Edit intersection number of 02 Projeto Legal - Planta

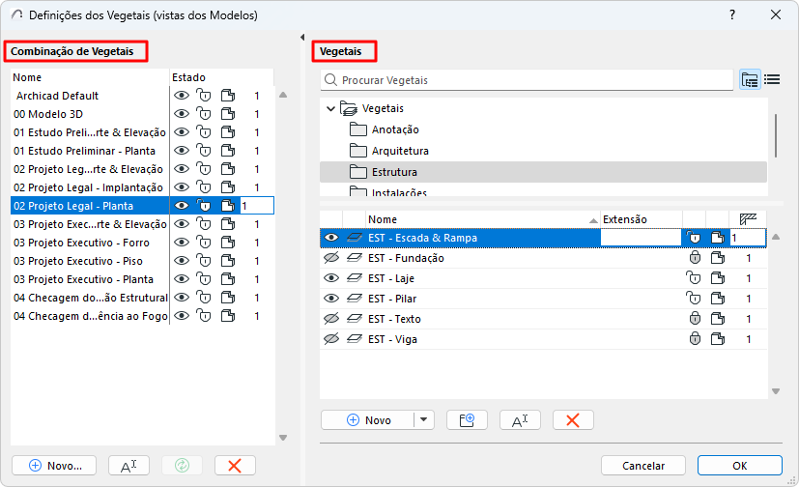[x=257, y=206]
